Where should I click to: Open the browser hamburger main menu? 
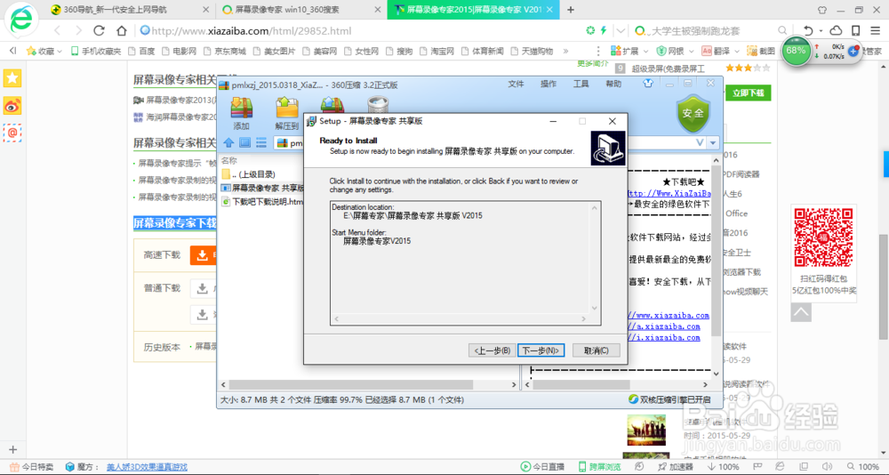pyautogui.click(x=876, y=30)
